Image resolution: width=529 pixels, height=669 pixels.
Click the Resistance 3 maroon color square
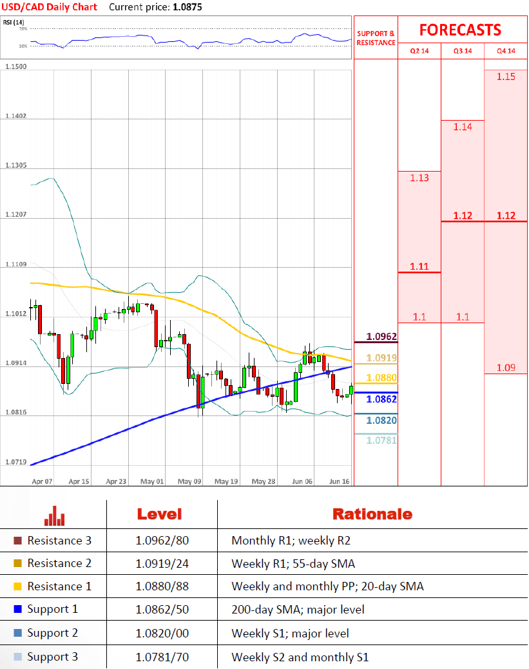coord(17,541)
